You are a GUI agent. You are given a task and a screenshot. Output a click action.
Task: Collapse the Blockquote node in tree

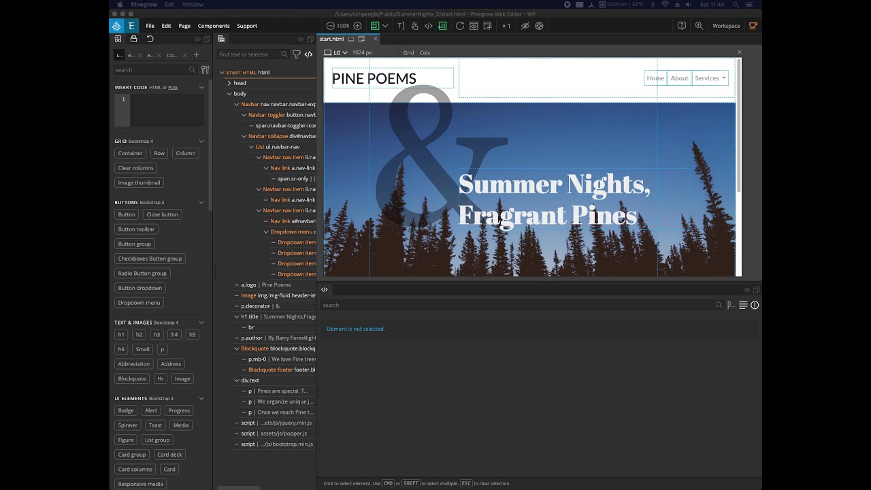[x=236, y=348]
